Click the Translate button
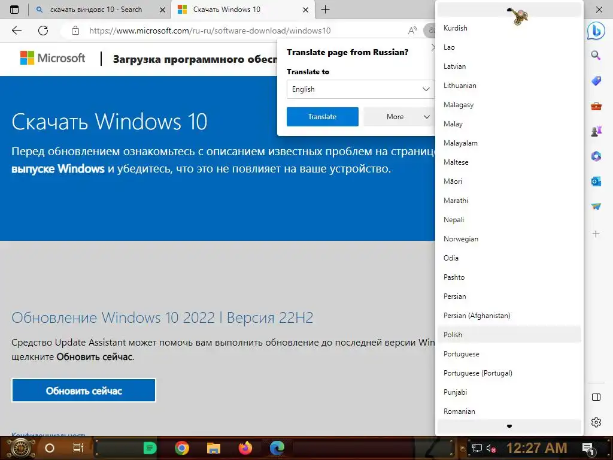The image size is (613, 460). (x=322, y=117)
